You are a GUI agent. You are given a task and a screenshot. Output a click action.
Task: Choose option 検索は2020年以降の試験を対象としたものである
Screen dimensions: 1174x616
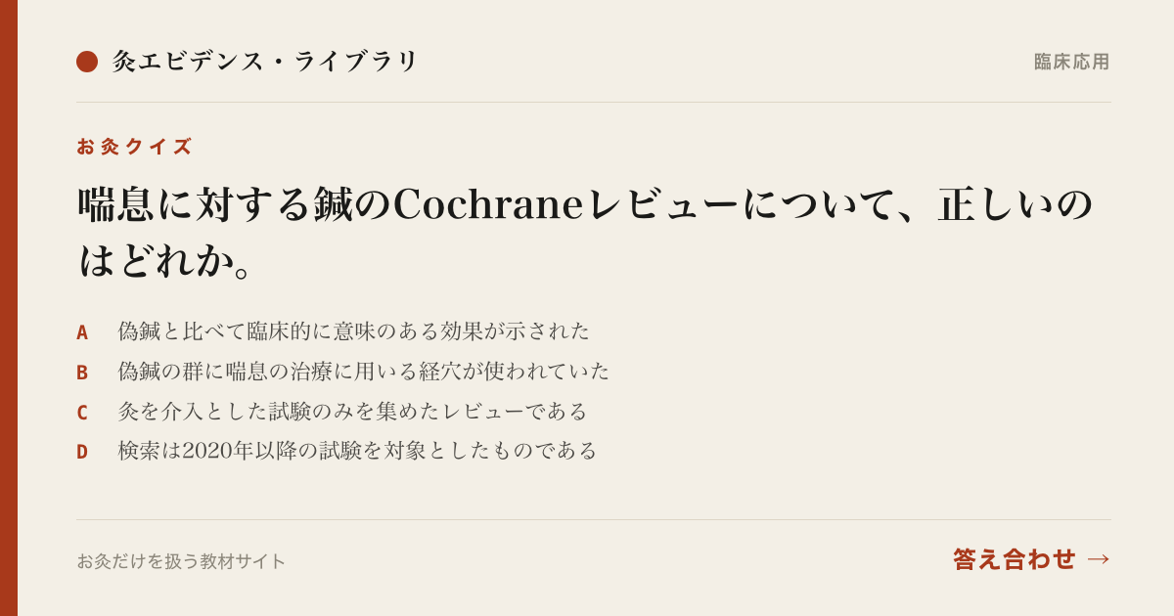(357, 451)
